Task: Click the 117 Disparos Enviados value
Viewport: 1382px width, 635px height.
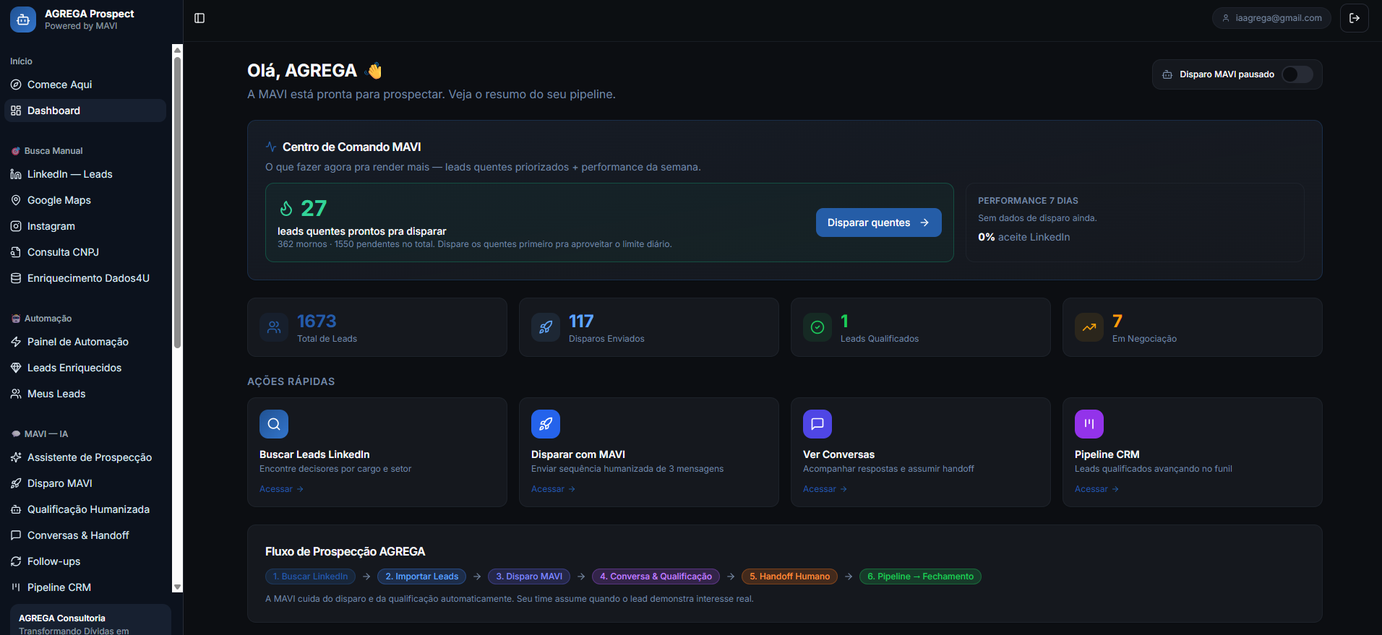Action: pos(581,321)
